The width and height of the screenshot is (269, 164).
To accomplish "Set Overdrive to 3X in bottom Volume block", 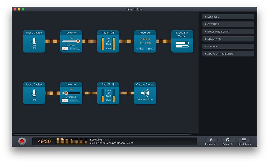I will pos(74,100).
